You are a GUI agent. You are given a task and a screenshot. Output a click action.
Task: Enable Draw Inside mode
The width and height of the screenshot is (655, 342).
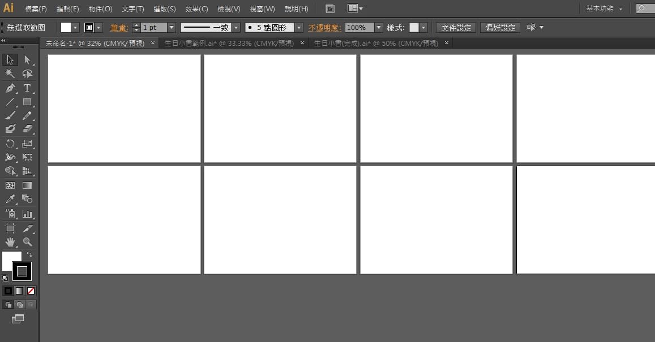pyautogui.click(x=31, y=305)
